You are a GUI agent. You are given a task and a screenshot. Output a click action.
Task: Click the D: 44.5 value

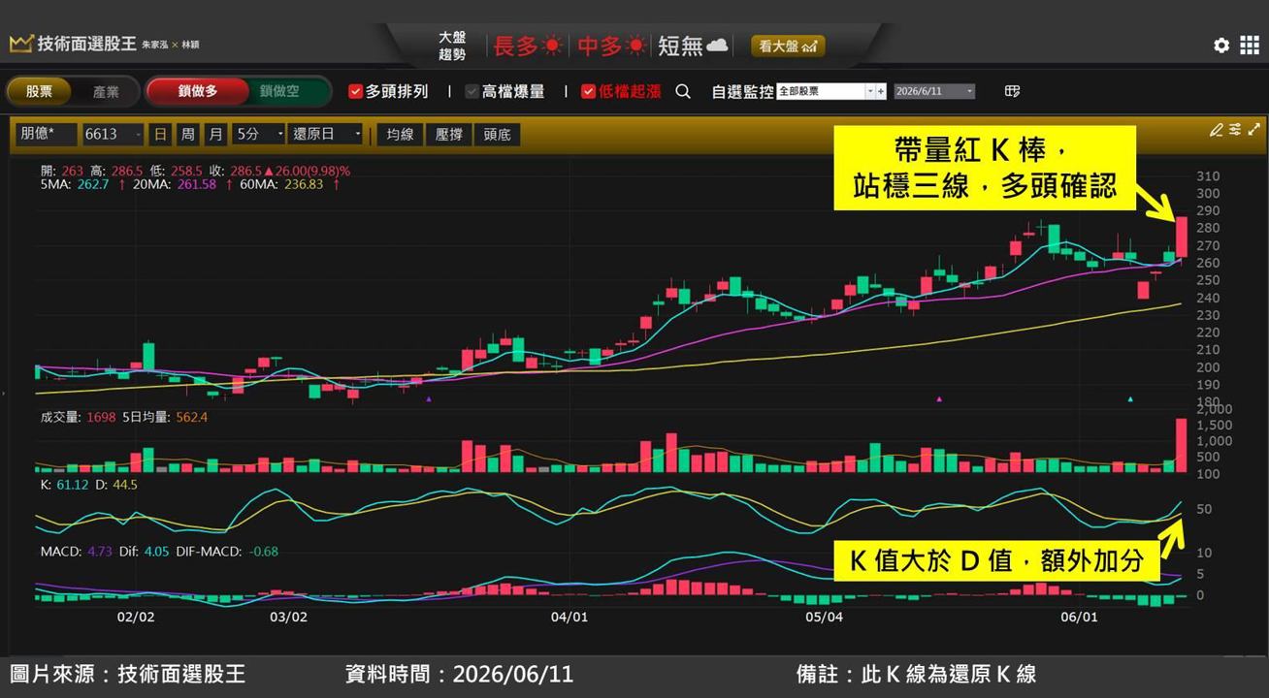tap(116, 484)
